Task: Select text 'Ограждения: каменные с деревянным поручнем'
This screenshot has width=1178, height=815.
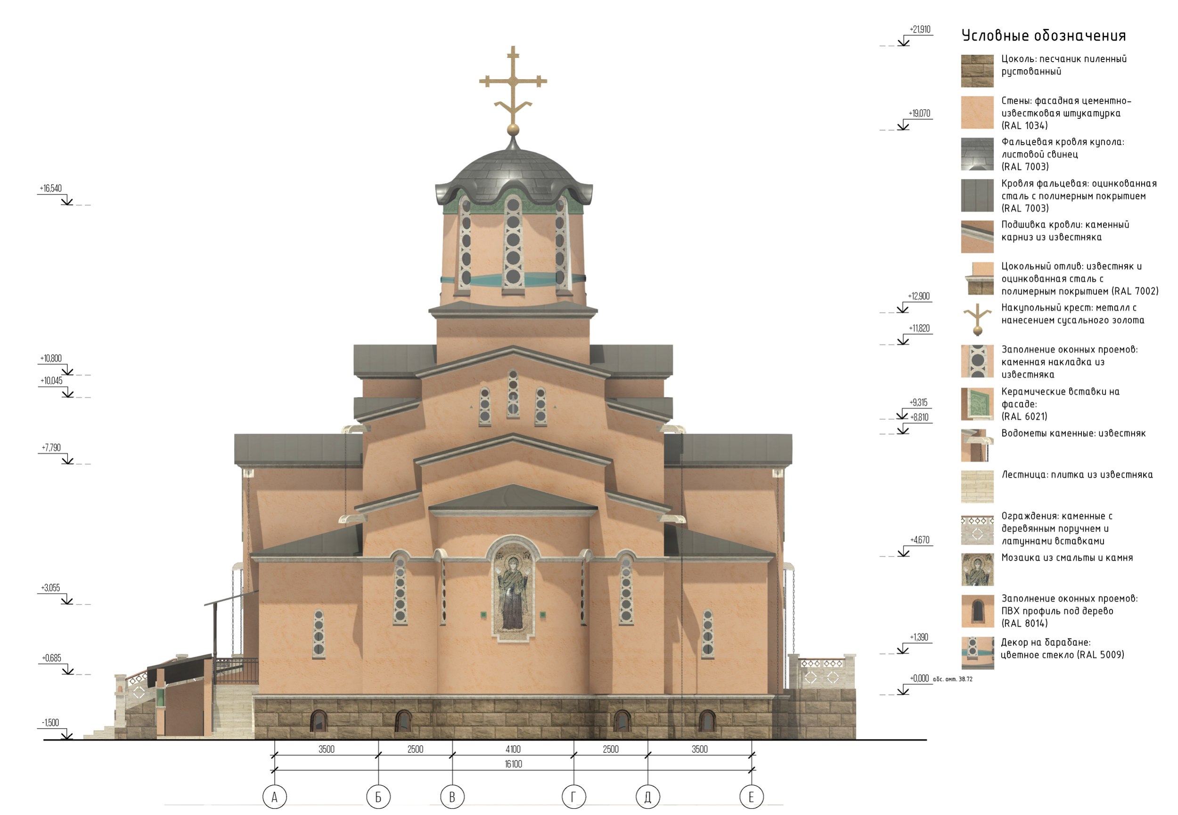Action: pyautogui.click(x=1056, y=522)
